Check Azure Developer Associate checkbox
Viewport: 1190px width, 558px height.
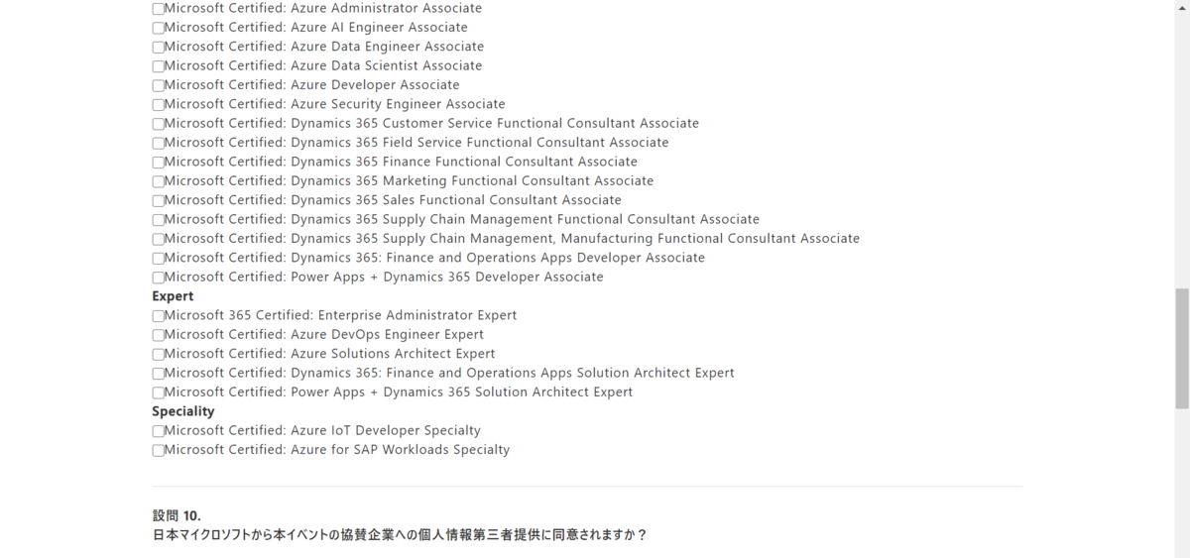(x=159, y=85)
